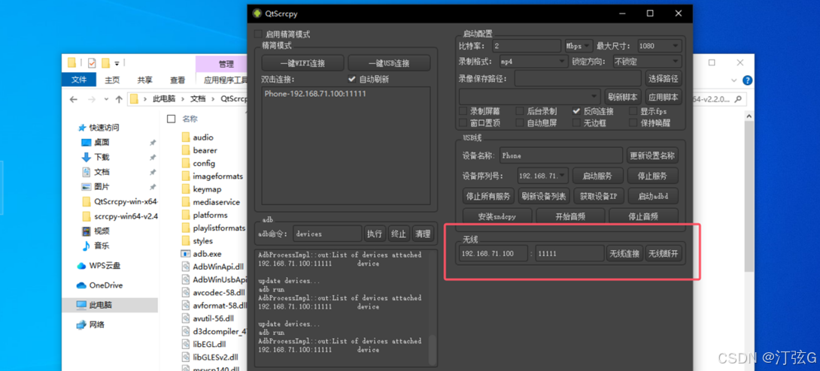Open the 查看 tab in Explorer

click(x=178, y=80)
